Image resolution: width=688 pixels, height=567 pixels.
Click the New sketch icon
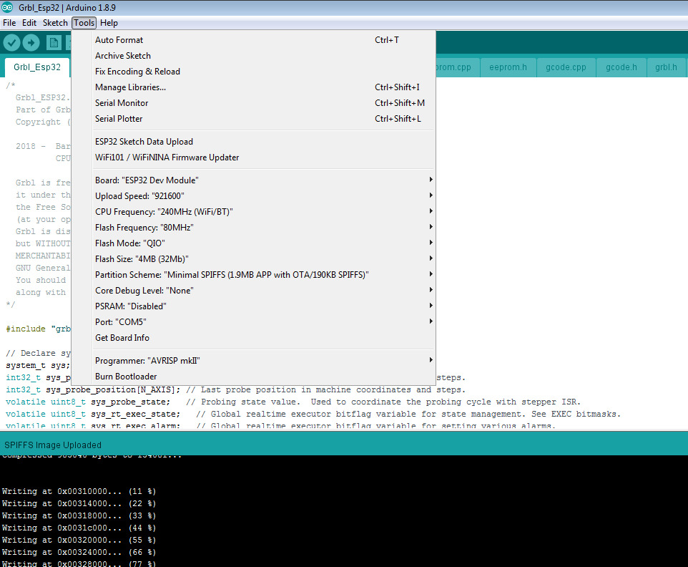54,43
